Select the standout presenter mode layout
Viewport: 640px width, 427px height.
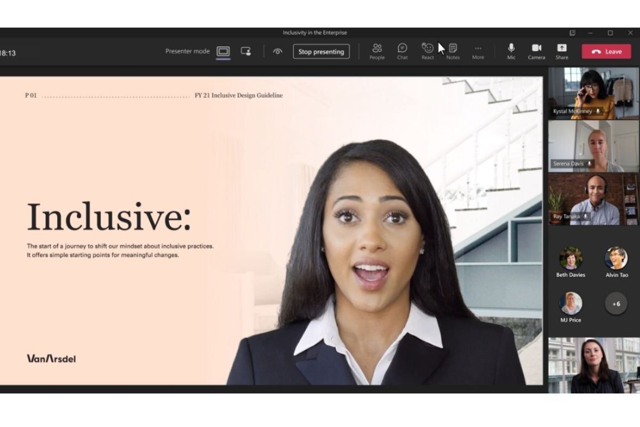(x=223, y=51)
